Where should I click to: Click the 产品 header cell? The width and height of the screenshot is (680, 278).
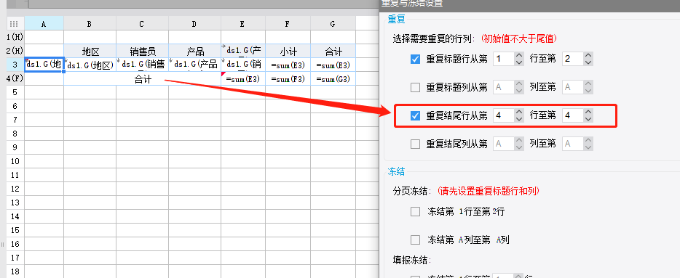pyautogui.click(x=194, y=51)
